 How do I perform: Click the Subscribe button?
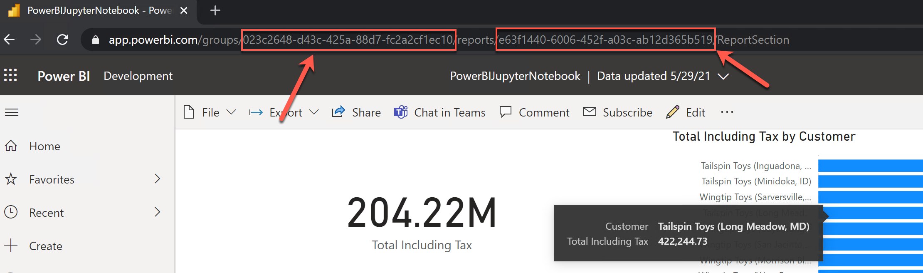(x=617, y=112)
